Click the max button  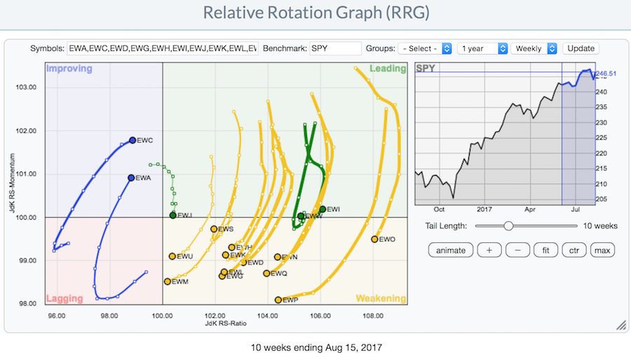[x=602, y=250]
